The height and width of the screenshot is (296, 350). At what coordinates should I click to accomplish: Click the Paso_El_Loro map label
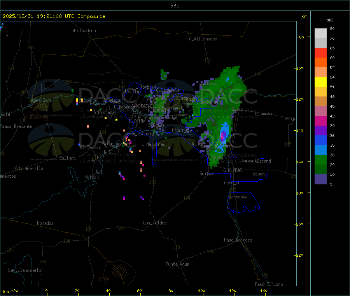pyautogui.click(x=269, y=284)
